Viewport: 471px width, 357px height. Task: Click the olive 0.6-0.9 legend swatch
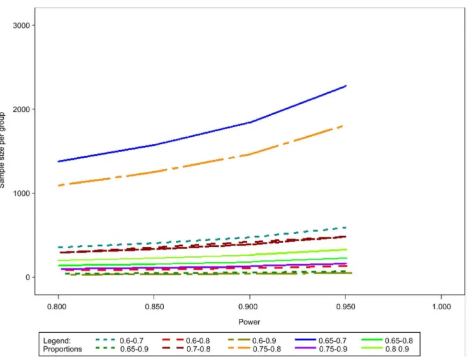click(x=239, y=340)
